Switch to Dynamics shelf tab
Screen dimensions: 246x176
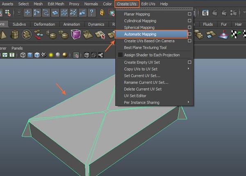click(x=96, y=24)
